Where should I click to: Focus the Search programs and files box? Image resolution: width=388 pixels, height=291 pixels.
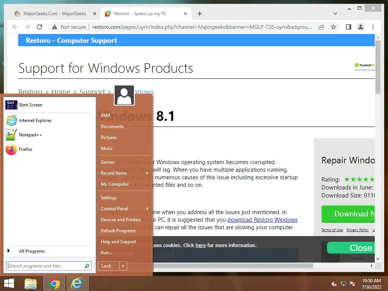[x=49, y=266]
